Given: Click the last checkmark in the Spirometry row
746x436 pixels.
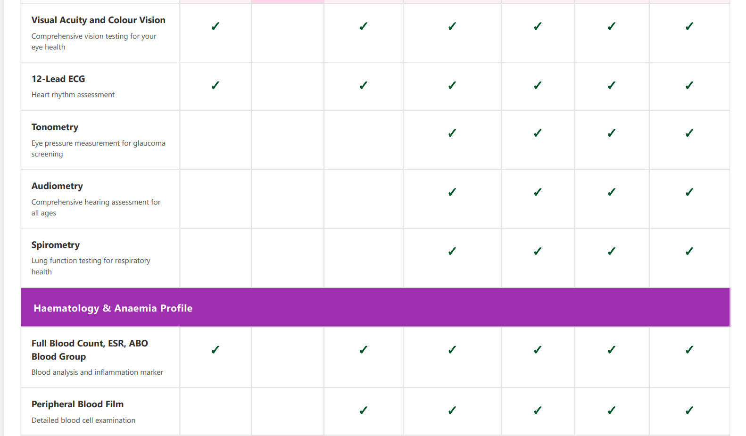Looking at the screenshot, I should 689,251.
